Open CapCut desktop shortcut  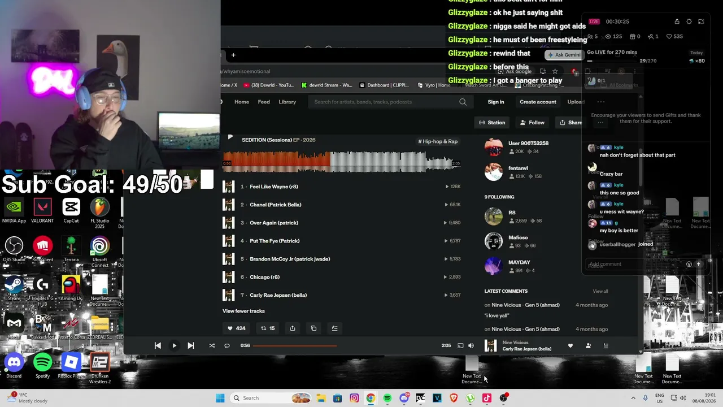pos(71,210)
